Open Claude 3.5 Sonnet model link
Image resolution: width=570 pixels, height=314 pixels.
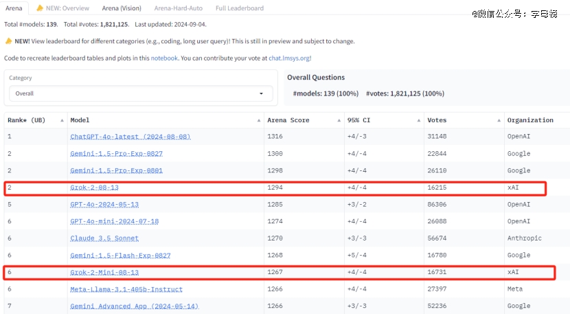coord(104,238)
